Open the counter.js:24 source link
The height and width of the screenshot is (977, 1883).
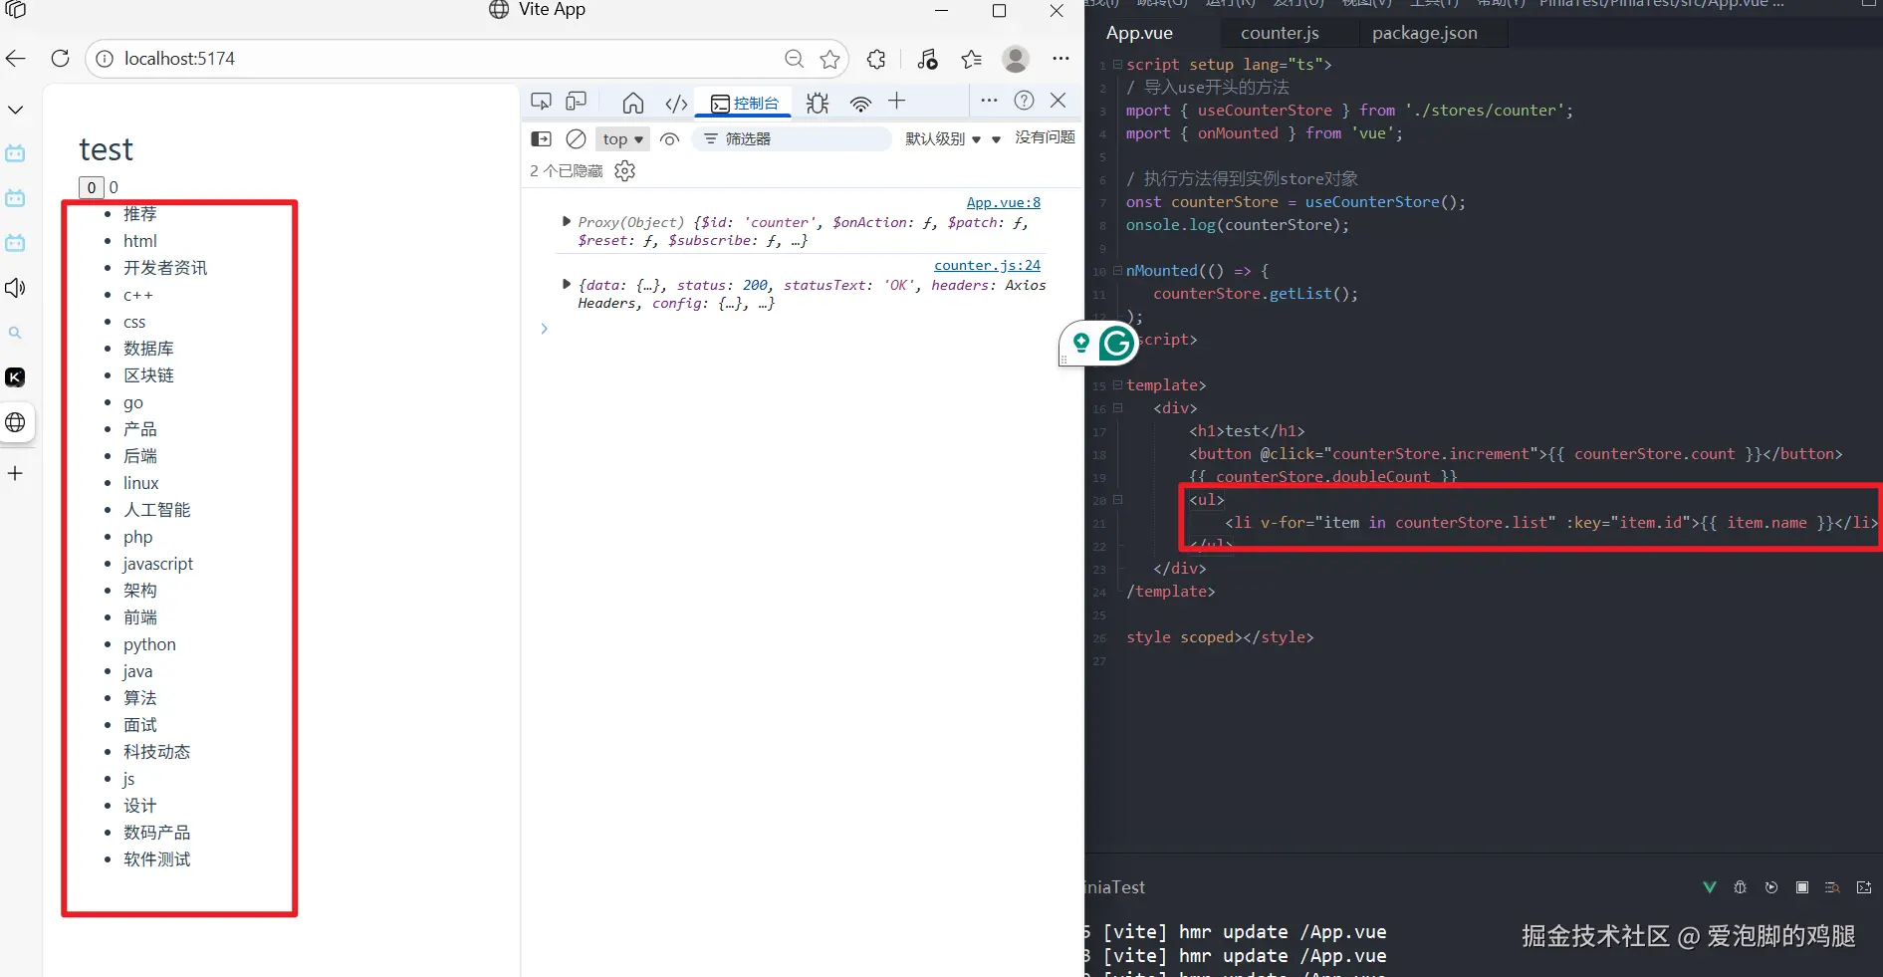(987, 265)
